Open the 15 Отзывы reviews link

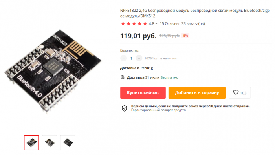tap(169, 23)
